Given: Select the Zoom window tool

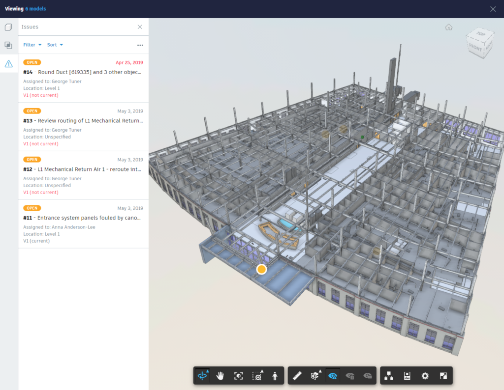Looking at the screenshot, I should coord(257,376).
